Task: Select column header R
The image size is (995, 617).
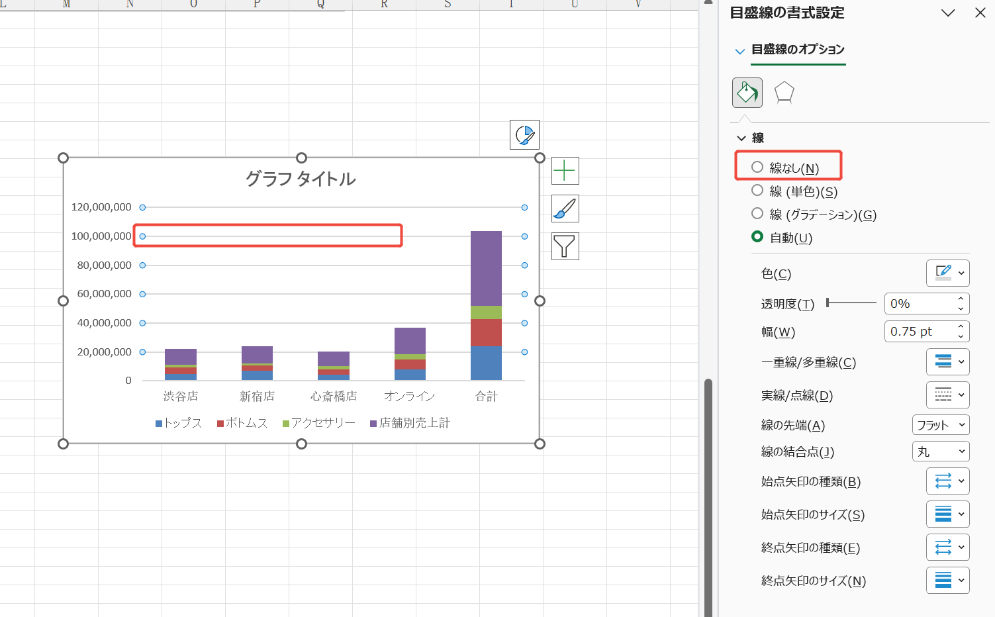Action: pyautogui.click(x=384, y=4)
